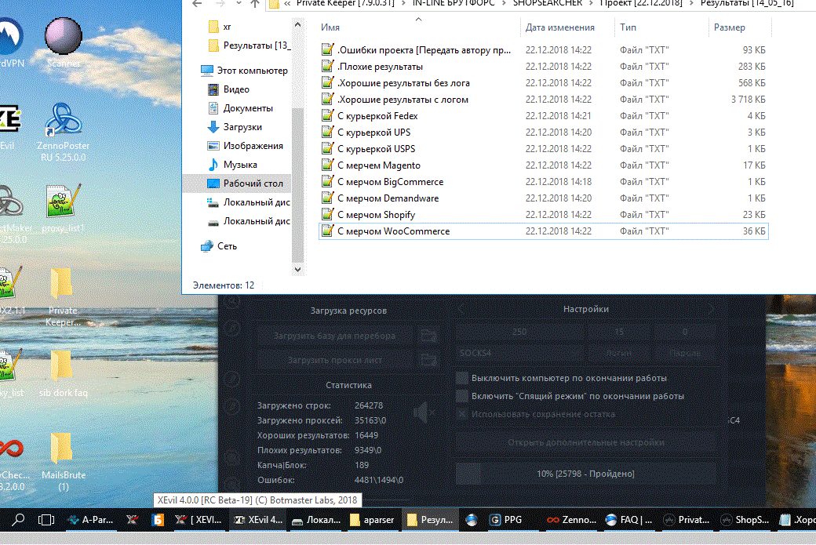Select the proxy_list1 file on desktop
The height and width of the screenshot is (545, 816).
(63, 208)
